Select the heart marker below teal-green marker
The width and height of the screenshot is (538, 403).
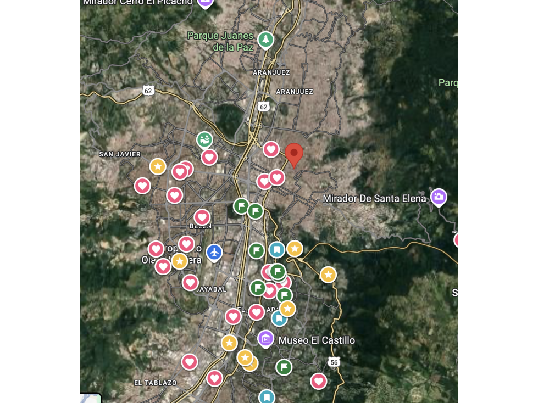tap(209, 157)
